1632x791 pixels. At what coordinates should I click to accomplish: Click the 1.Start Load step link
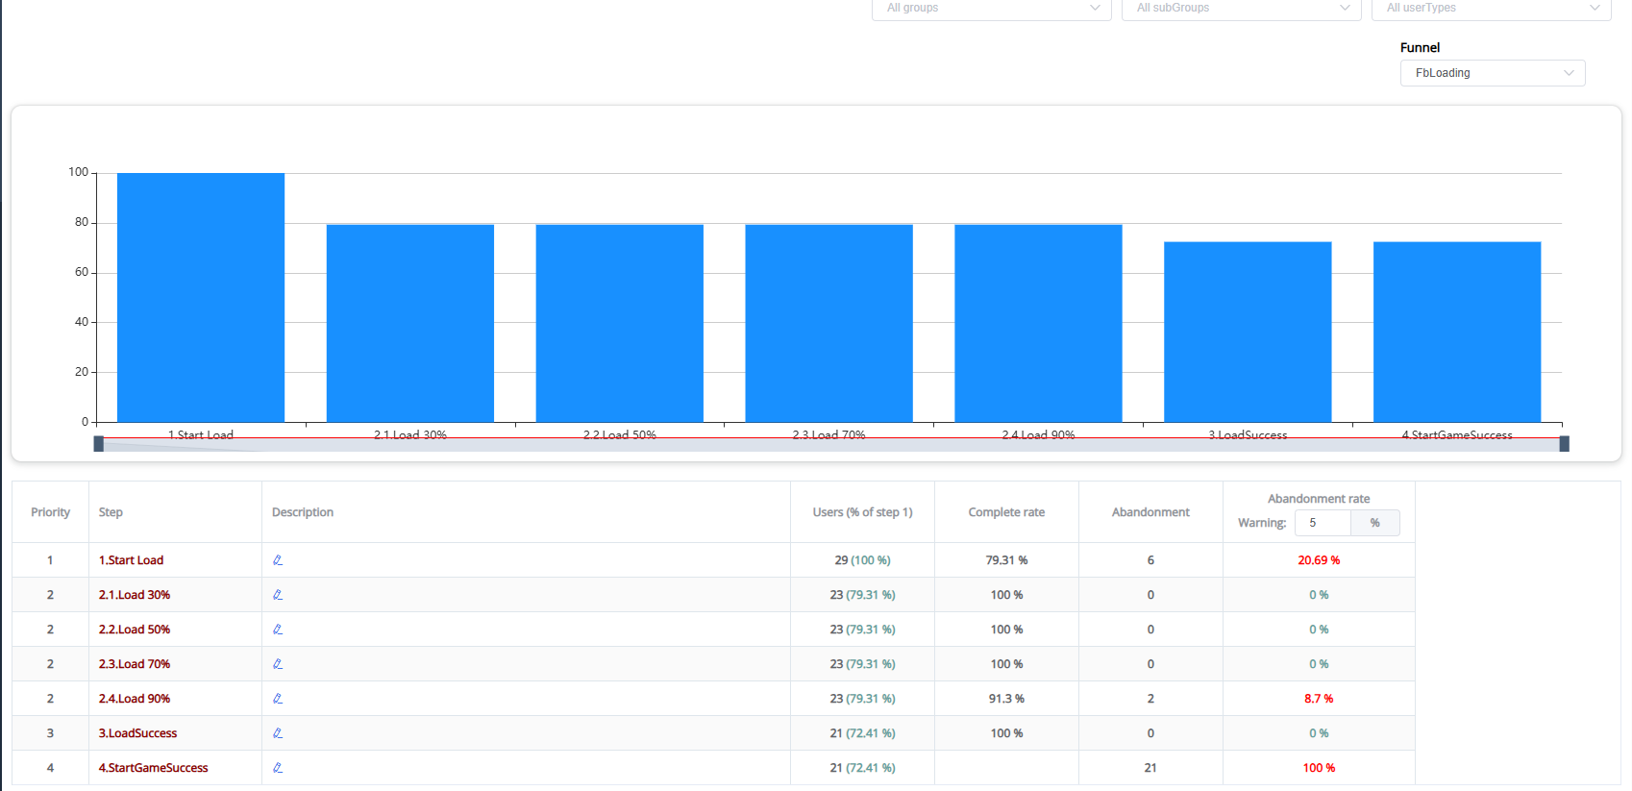pos(131,560)
